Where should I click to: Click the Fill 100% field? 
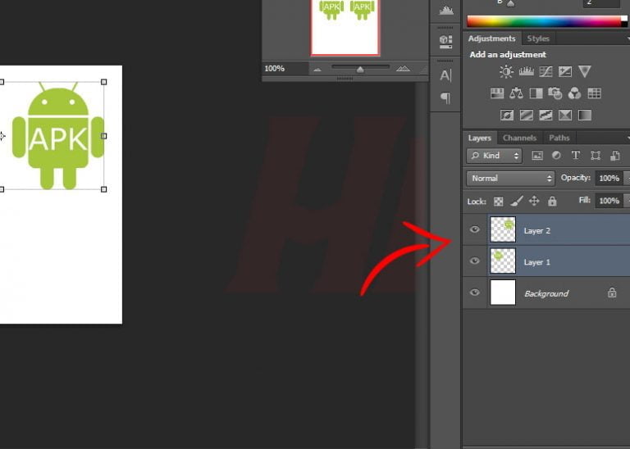[609, 201]
